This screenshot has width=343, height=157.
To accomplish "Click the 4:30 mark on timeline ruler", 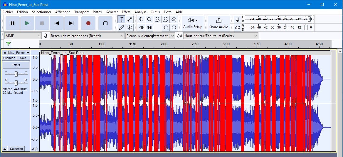I will (x=319, y=44).
